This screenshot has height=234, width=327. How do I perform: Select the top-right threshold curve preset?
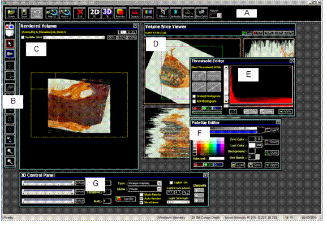214,76
